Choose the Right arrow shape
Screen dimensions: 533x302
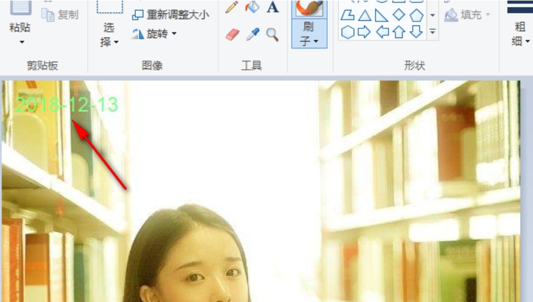click(364, 32)
